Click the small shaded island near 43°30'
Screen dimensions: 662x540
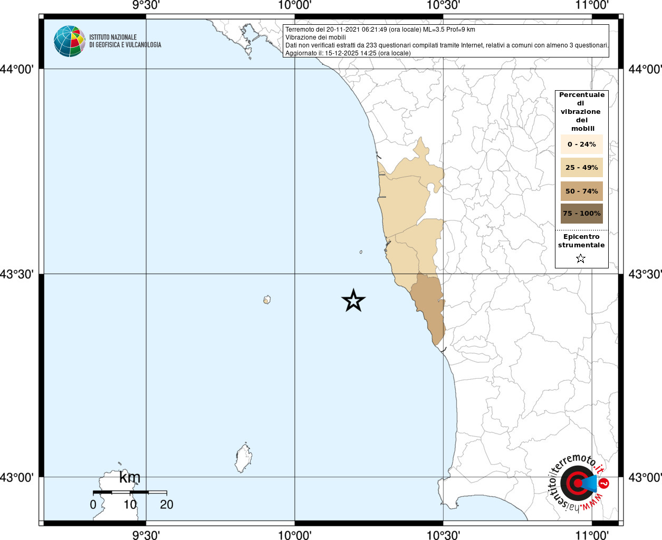[267, 300]
